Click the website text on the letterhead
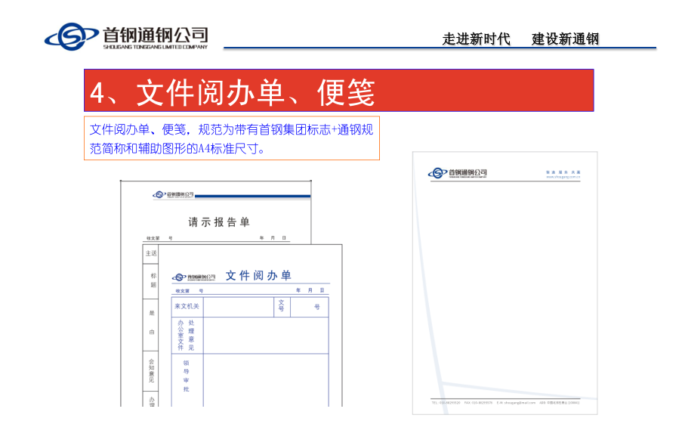682x446 pixels. tap(563, 178)
